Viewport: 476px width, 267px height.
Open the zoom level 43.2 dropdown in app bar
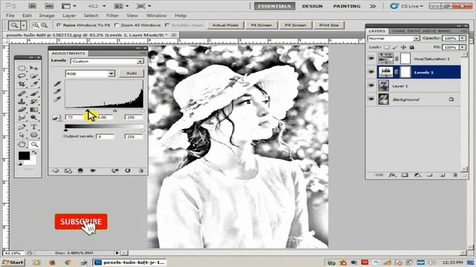[x=104, y=6]
